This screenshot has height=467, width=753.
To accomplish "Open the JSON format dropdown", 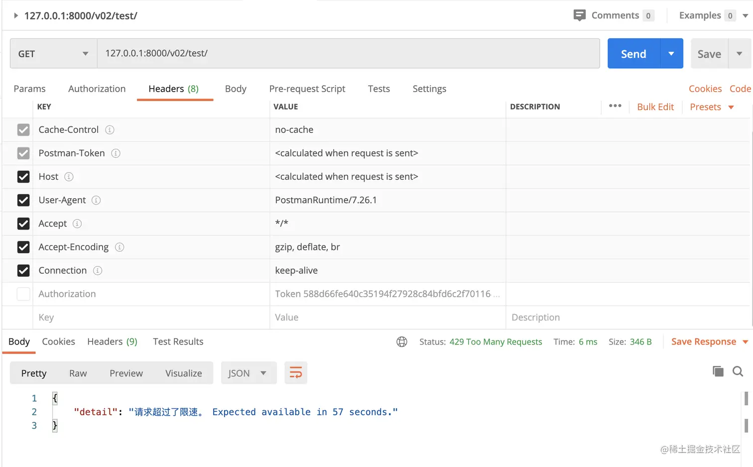I will pyautogui.click(x=249, y=373).
